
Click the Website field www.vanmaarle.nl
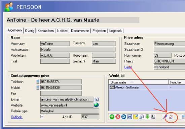click(67, 105)
